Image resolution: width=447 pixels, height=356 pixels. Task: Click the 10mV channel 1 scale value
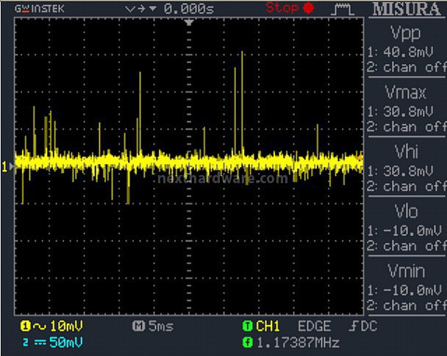pyautogui.click(x=66, y=326)
